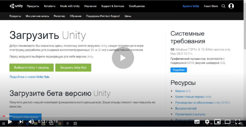
Task: Click the Загрузите бета-версию Unity heading
Action: [60, 94]
